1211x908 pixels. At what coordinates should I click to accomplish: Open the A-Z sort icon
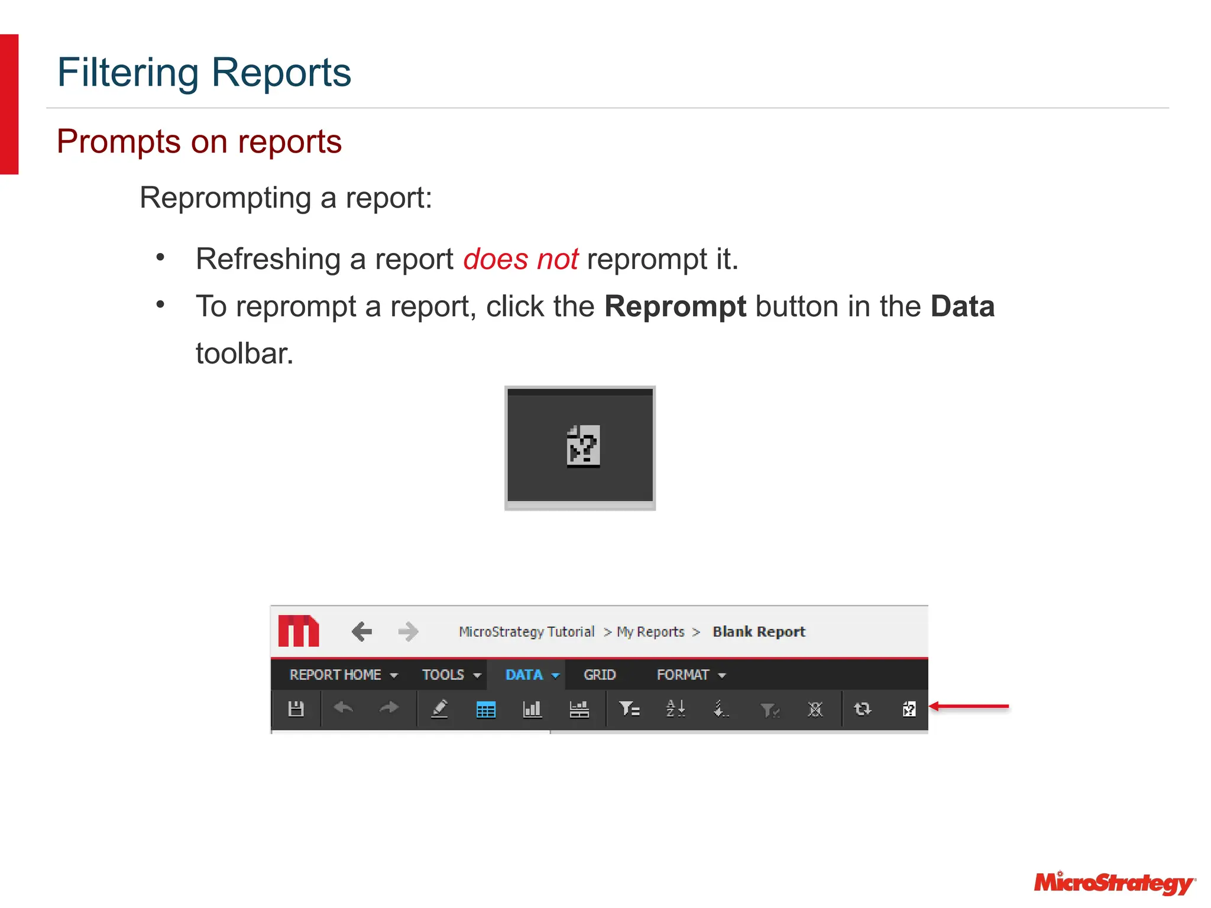[x=675, y=708]
